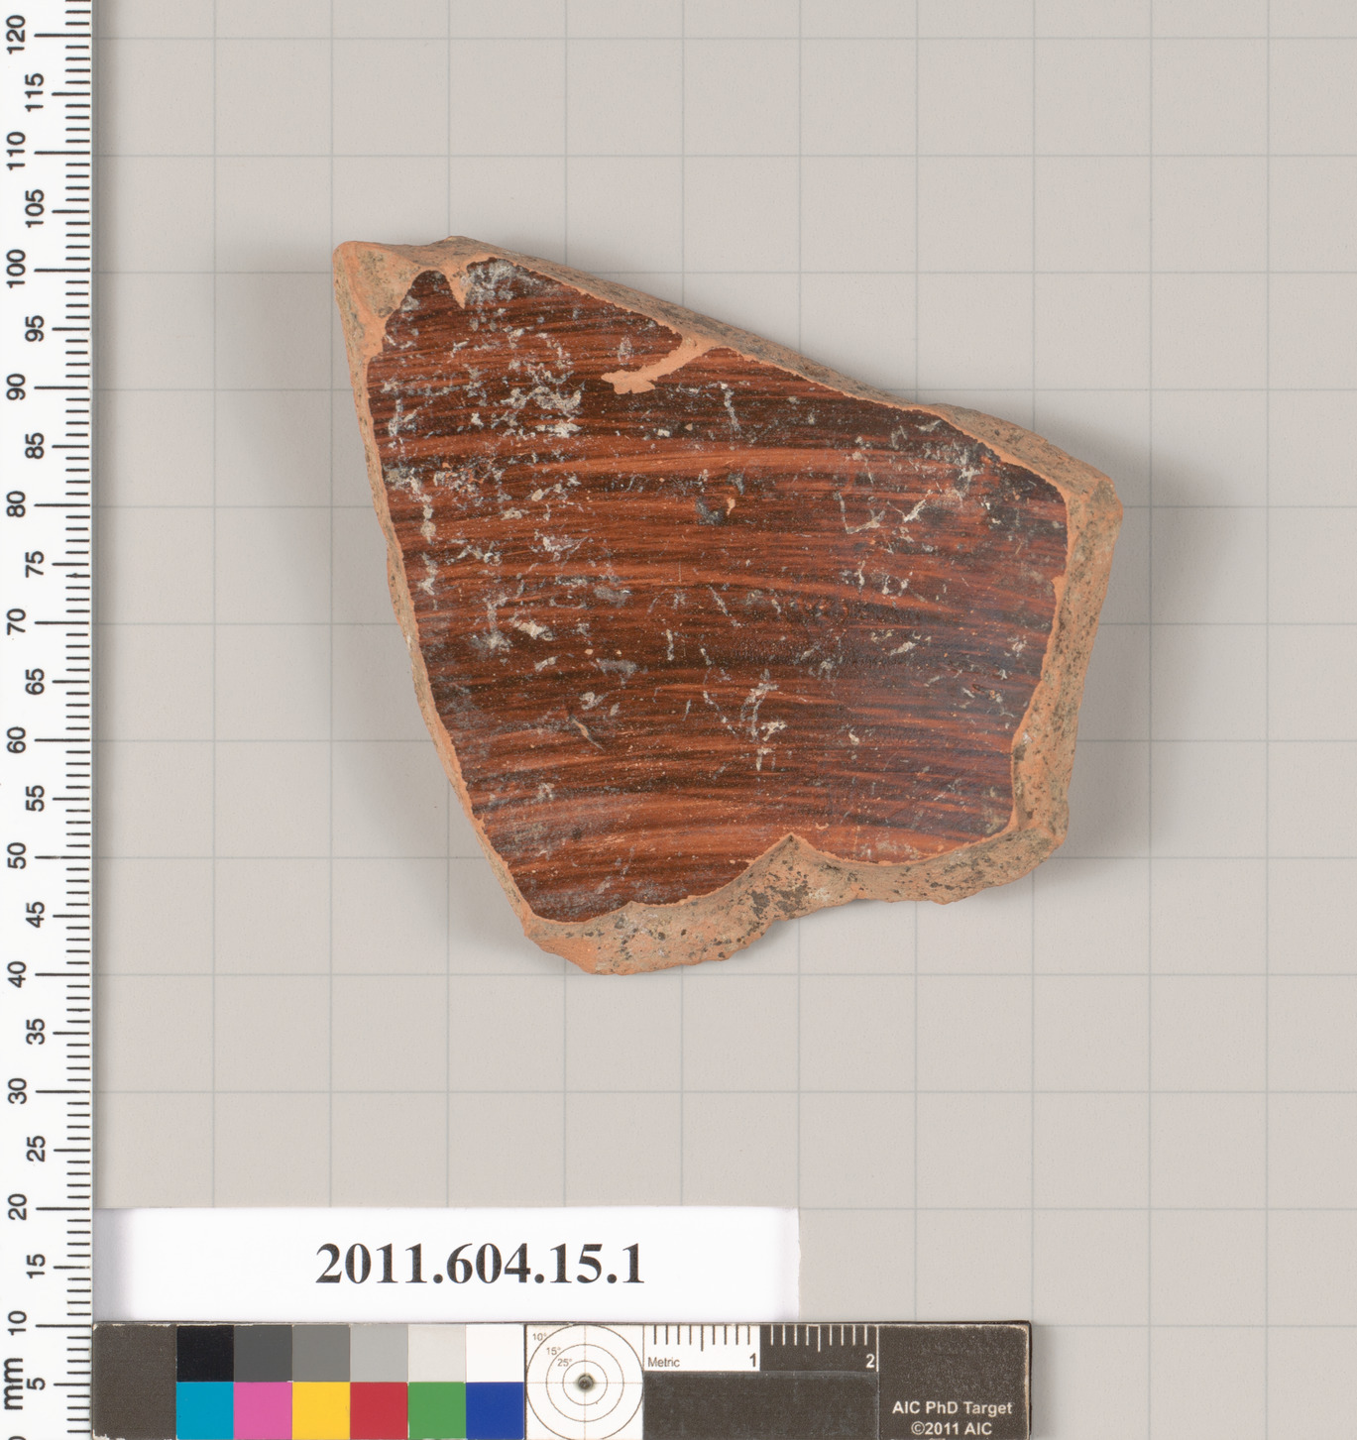Image resolution: width=1357 pixels, height=1440 pixels.
Task: Click the 50 mark on the ruler
Action: [15, 856]
